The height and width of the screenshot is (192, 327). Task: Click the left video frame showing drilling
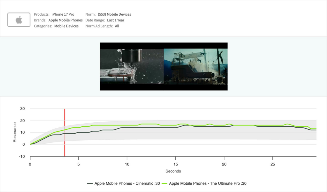[132, 66]
